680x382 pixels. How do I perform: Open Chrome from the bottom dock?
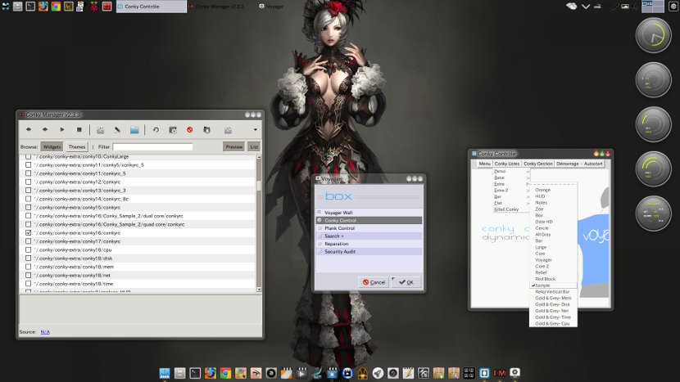[x=225, y=373]
